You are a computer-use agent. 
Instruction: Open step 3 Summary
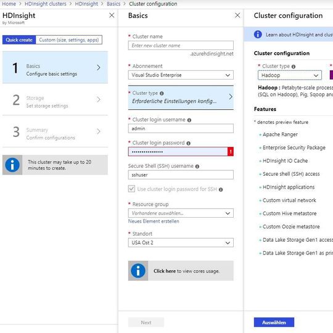point(55,131)
